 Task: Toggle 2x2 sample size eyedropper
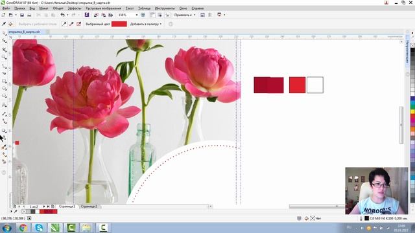click(71, 24)
